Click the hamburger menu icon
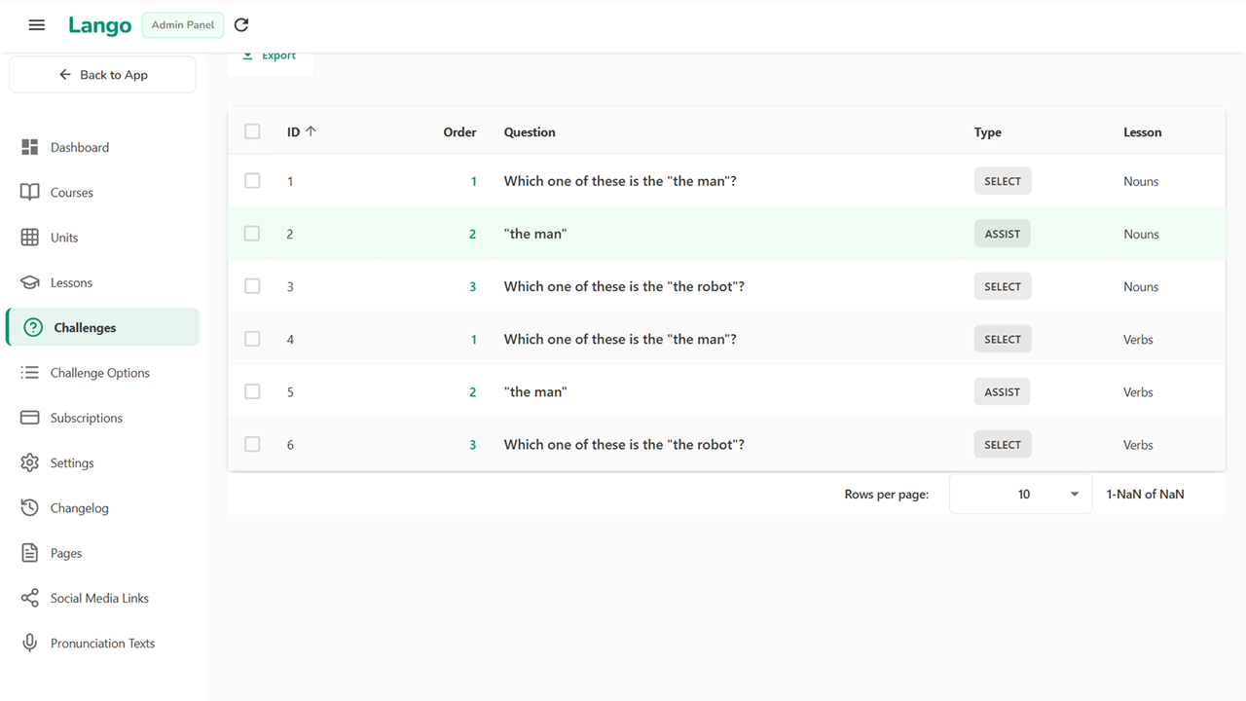 click(x=37, y=25)
